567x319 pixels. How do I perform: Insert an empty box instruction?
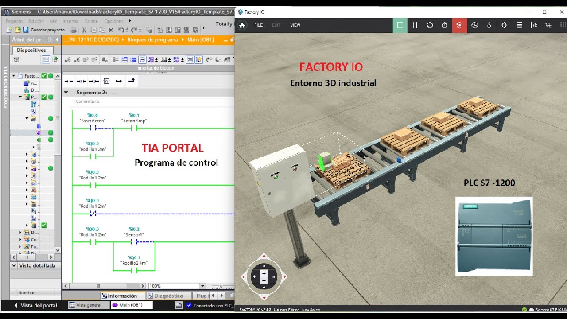point(106,81)
